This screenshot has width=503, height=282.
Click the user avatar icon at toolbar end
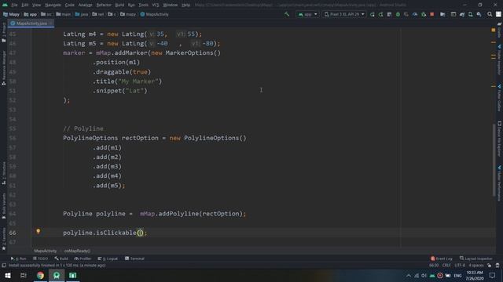[498, 14]
